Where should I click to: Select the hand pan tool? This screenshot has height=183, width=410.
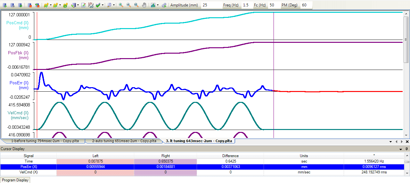click(x=144, y=5)
